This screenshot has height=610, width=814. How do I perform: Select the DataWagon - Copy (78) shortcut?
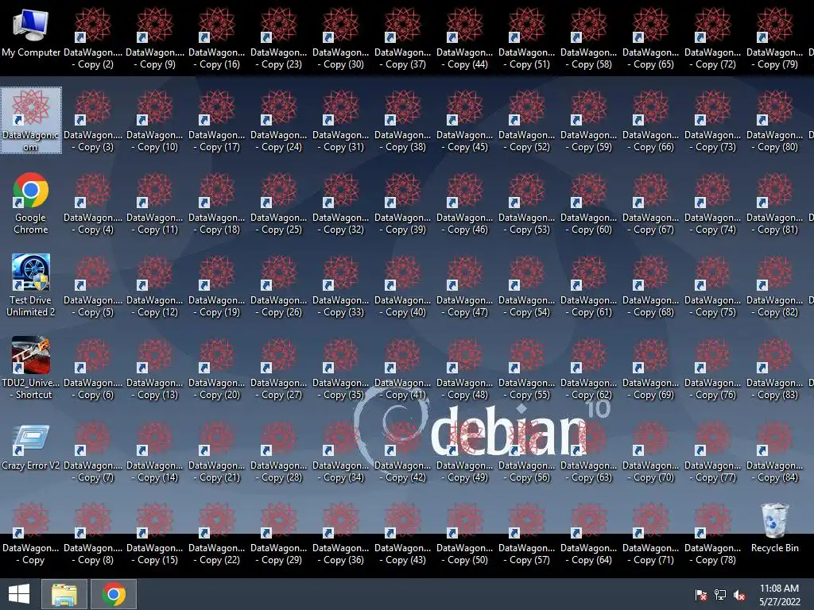tap(713, 534)
